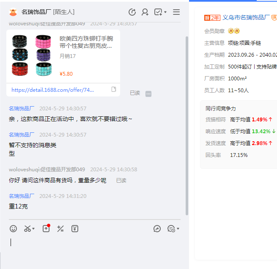Image resolution: width=277 pixels, height=269 pixels.
Task: Click the refresh clock icon in header
Action: point(132,12)
